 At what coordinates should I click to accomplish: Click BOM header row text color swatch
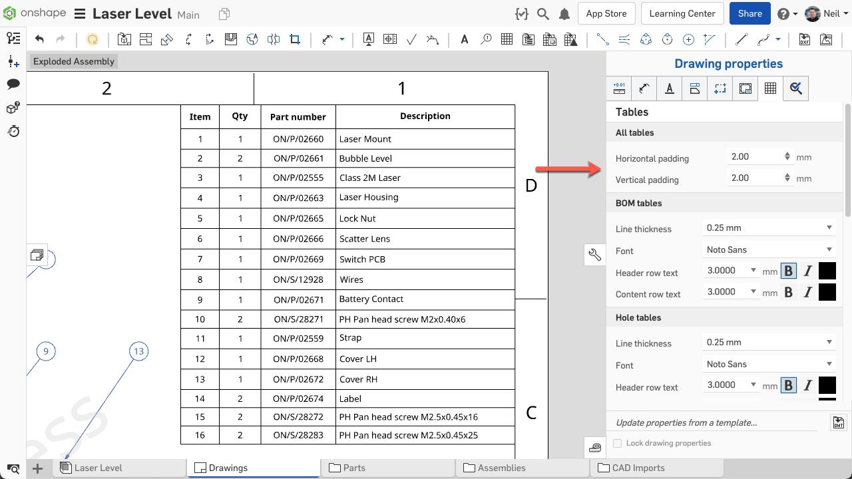pos(827,271)
